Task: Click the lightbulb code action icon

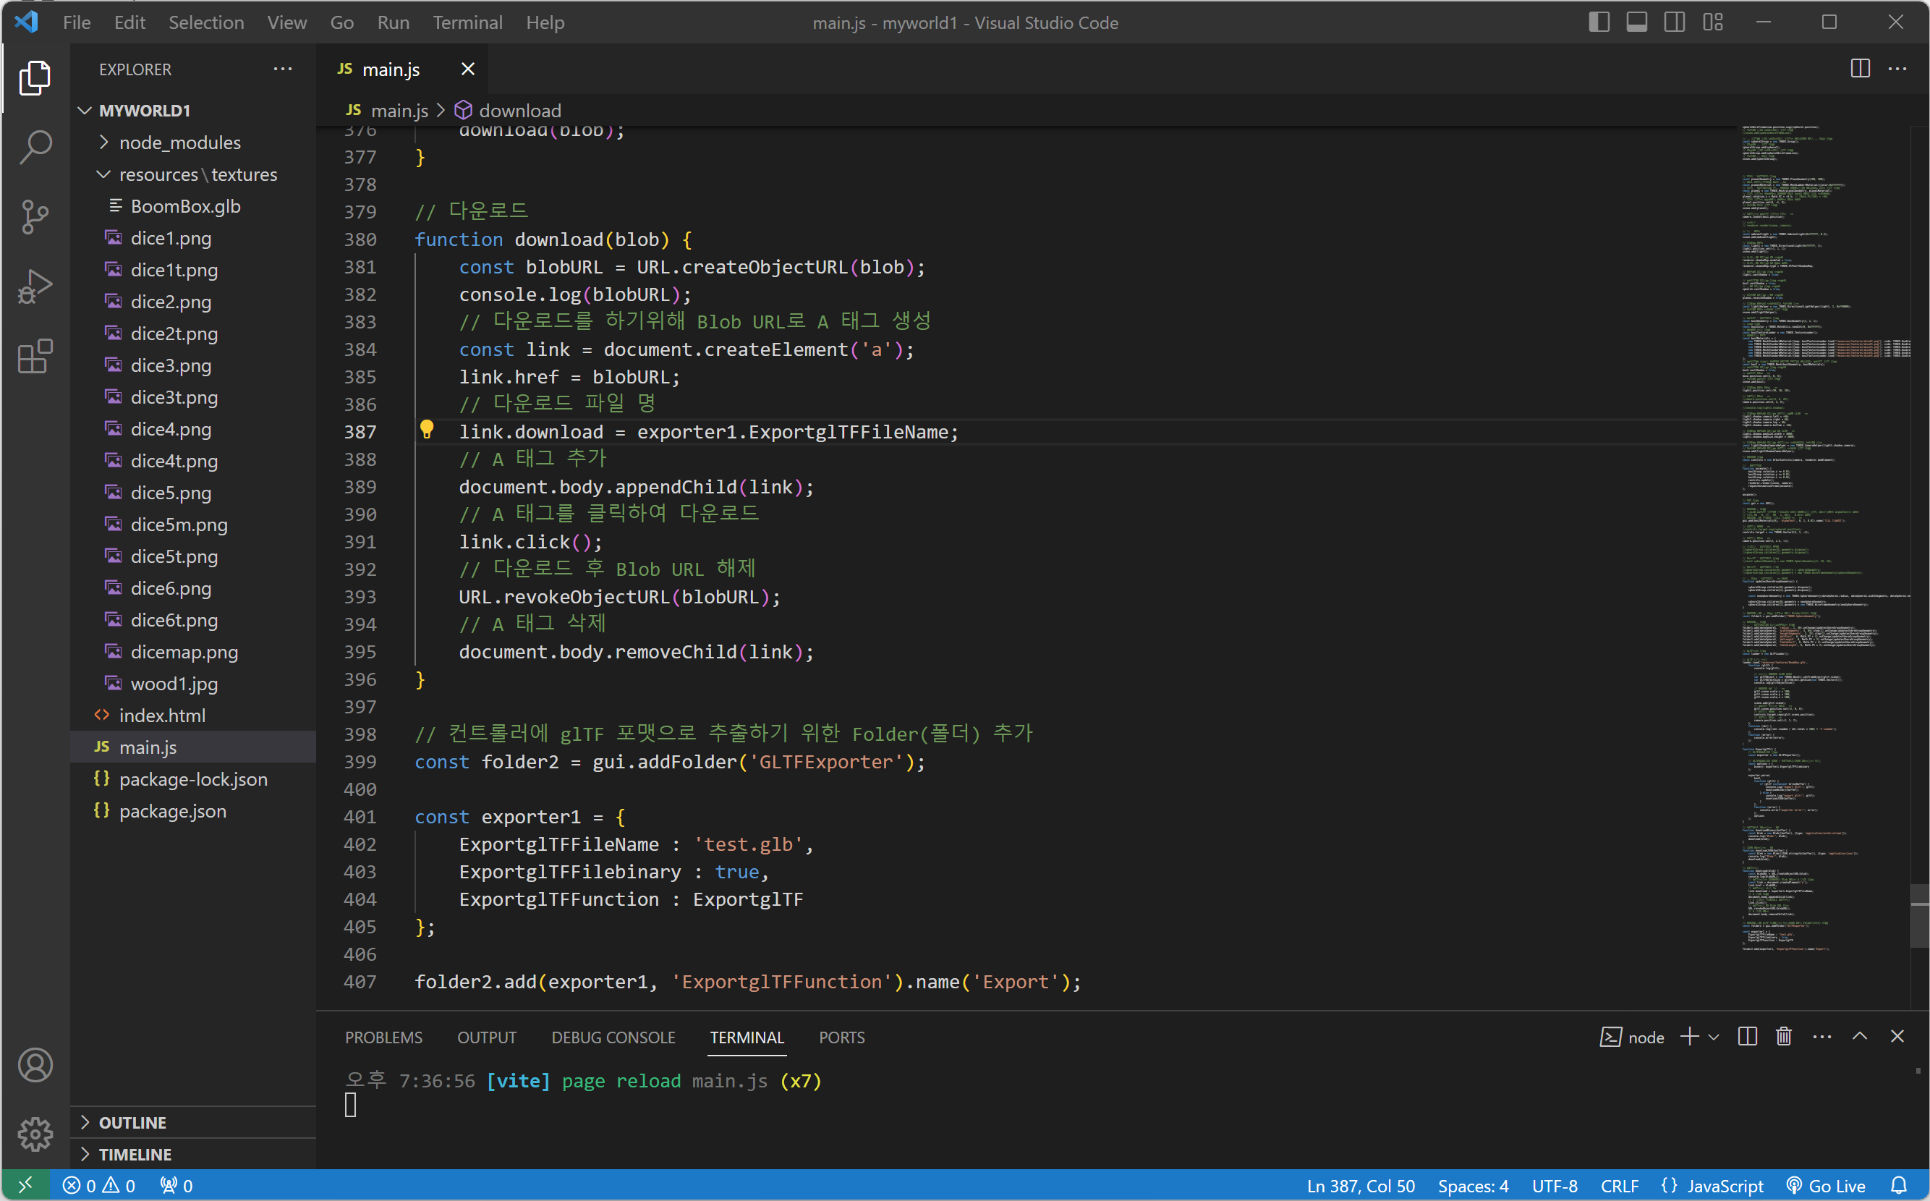Action: click(x=427, y=430)
